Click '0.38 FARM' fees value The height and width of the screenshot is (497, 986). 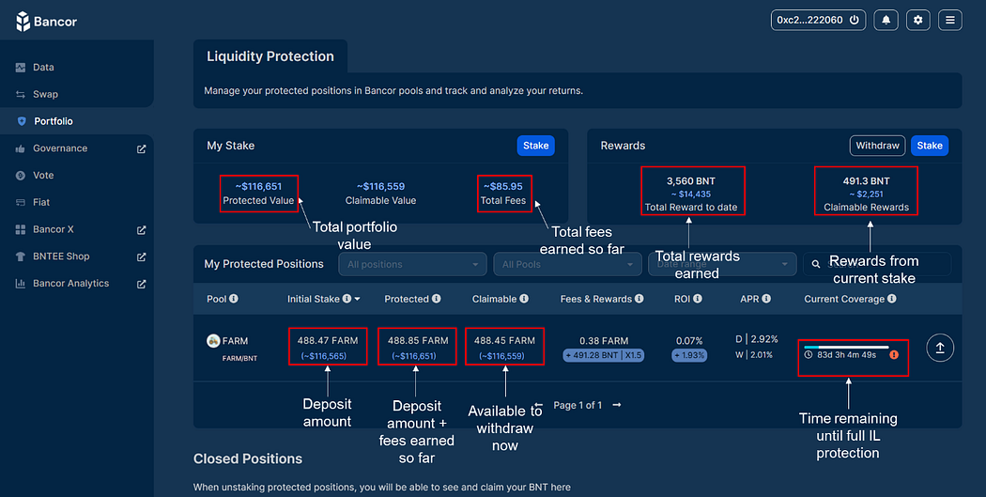pyautogui.click(x=604, y=340)
